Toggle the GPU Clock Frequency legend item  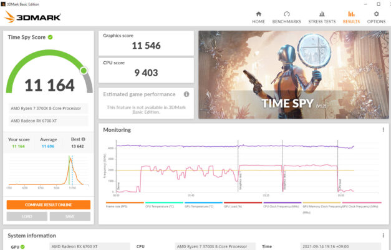point(362,205)
